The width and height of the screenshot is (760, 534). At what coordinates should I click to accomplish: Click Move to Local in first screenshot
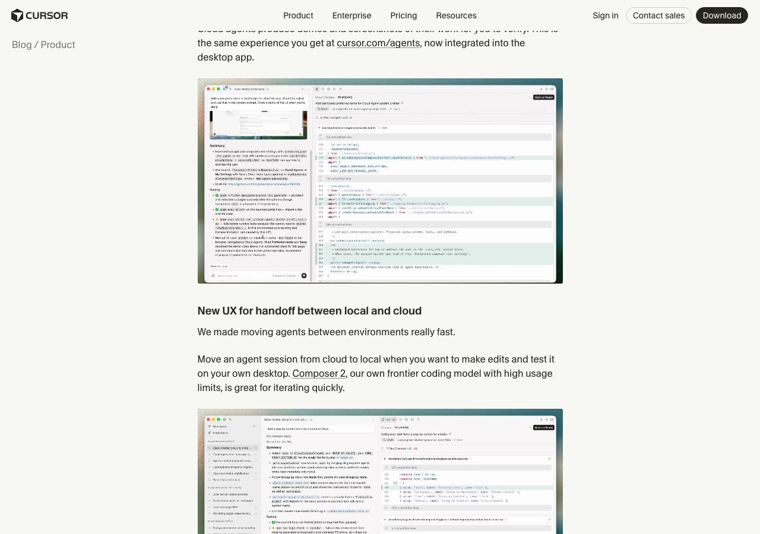tap(218, 266)
